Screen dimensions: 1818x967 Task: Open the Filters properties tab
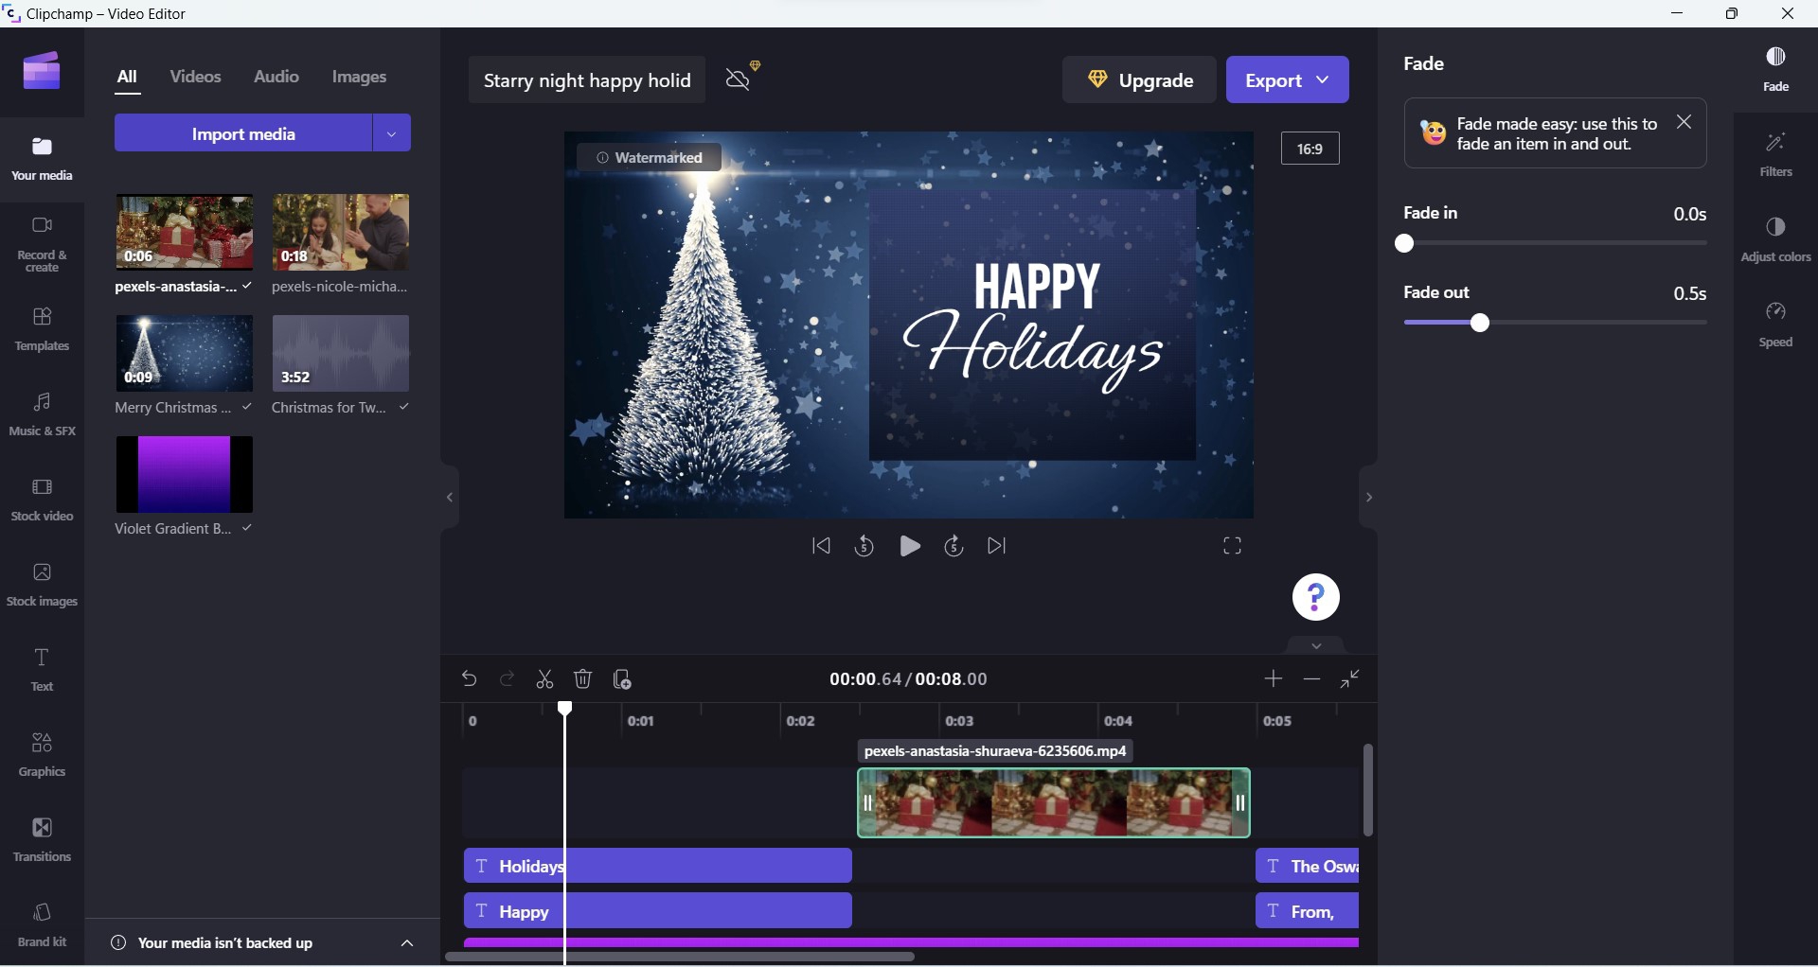point(1775,154)
